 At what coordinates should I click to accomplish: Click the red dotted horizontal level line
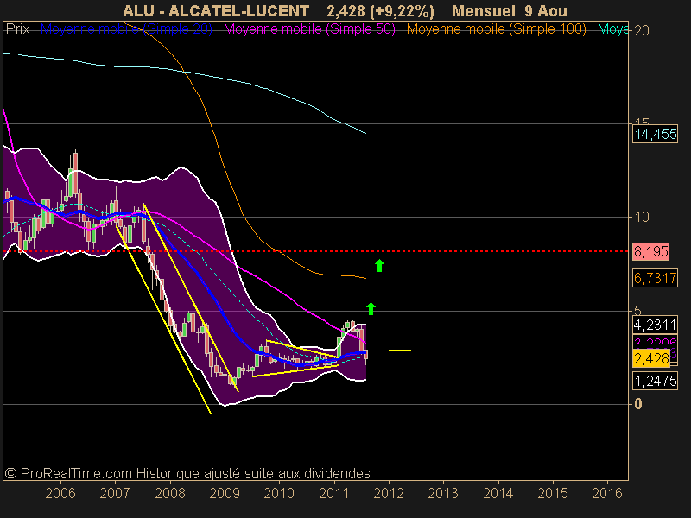[x=315, y=251]
